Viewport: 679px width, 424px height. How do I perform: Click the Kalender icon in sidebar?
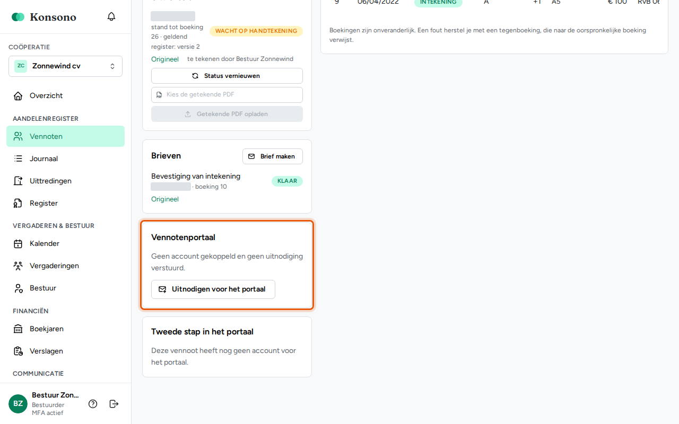point(18,244)
